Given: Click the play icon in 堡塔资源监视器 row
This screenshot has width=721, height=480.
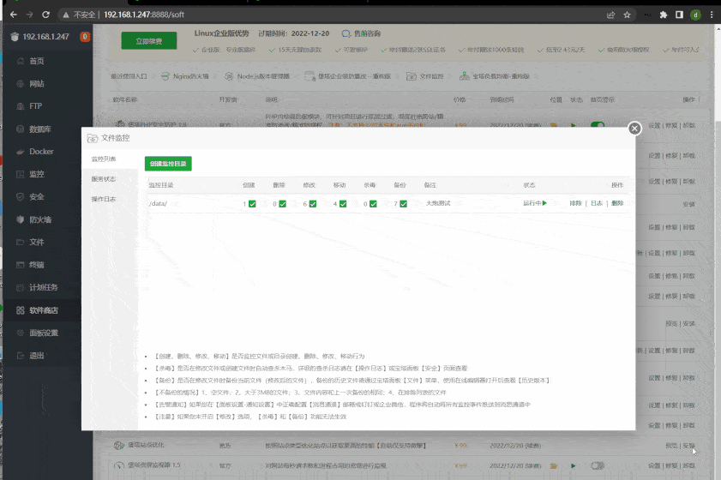Looking at the screenshot, I should (x=574, y=465).
